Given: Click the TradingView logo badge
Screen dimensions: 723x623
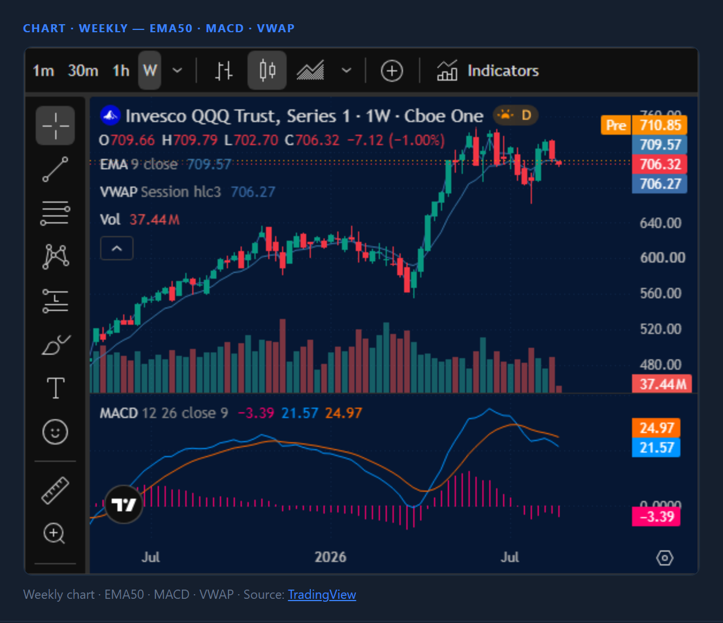Looking at the screenshot, I should coord(124,505).
